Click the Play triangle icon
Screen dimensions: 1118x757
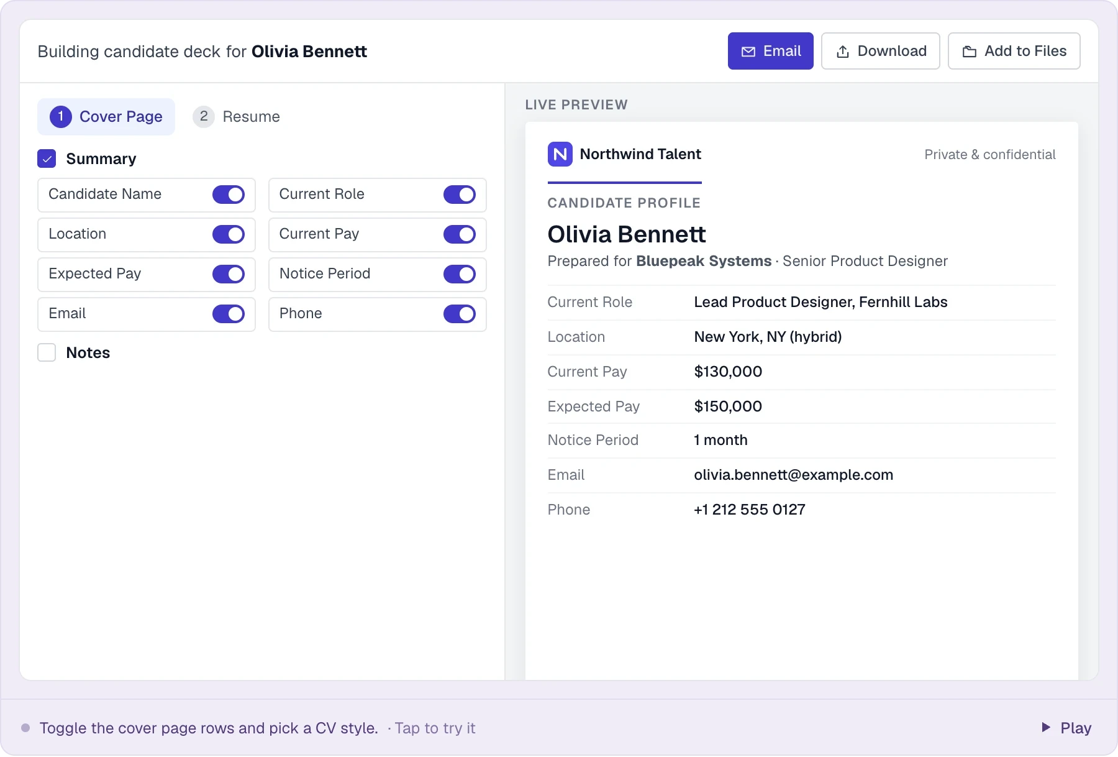1046,727
